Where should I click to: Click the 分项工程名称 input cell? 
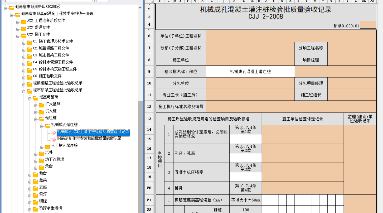352,48
